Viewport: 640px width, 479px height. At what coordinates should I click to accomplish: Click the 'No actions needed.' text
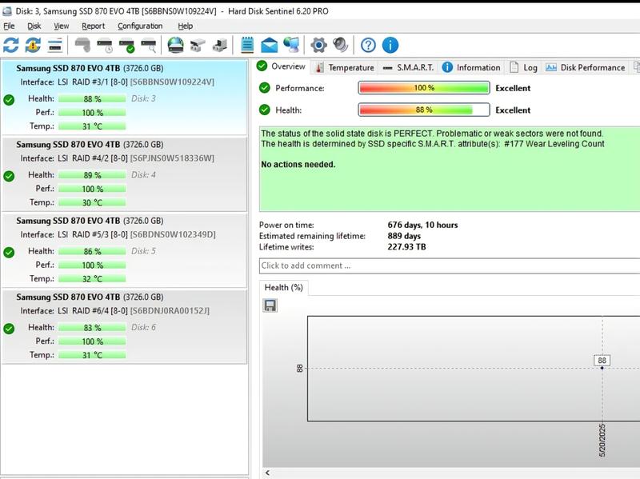coord(298,165)
